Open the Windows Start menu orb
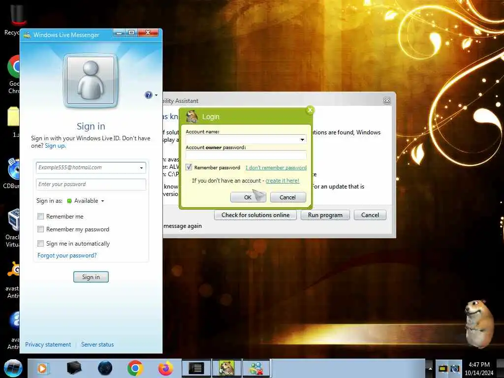 tap(13, 368)
